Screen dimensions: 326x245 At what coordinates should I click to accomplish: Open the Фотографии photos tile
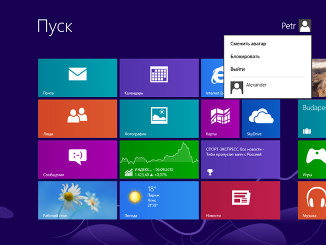coord(159,118)
